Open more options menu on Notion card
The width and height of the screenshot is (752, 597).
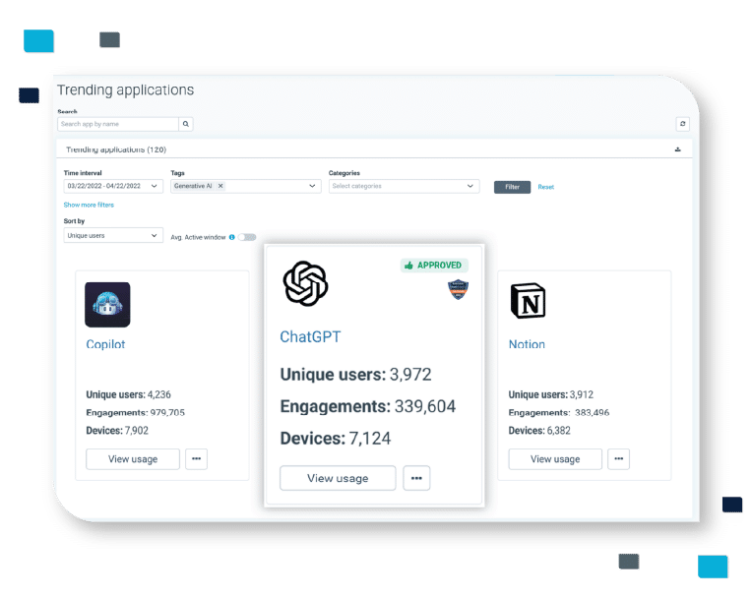[x=619, y=459]
